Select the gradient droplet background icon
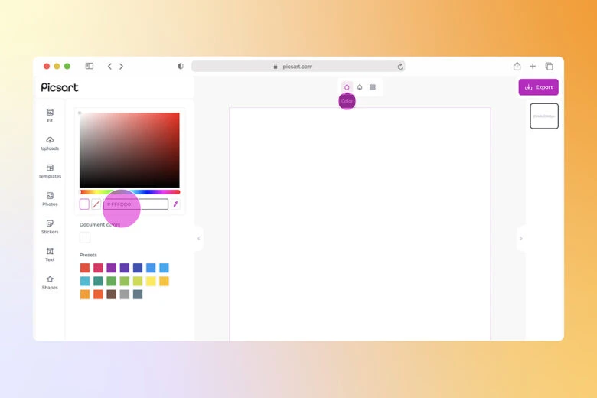This screenshot has width=597, height=398. pos(360,87)
